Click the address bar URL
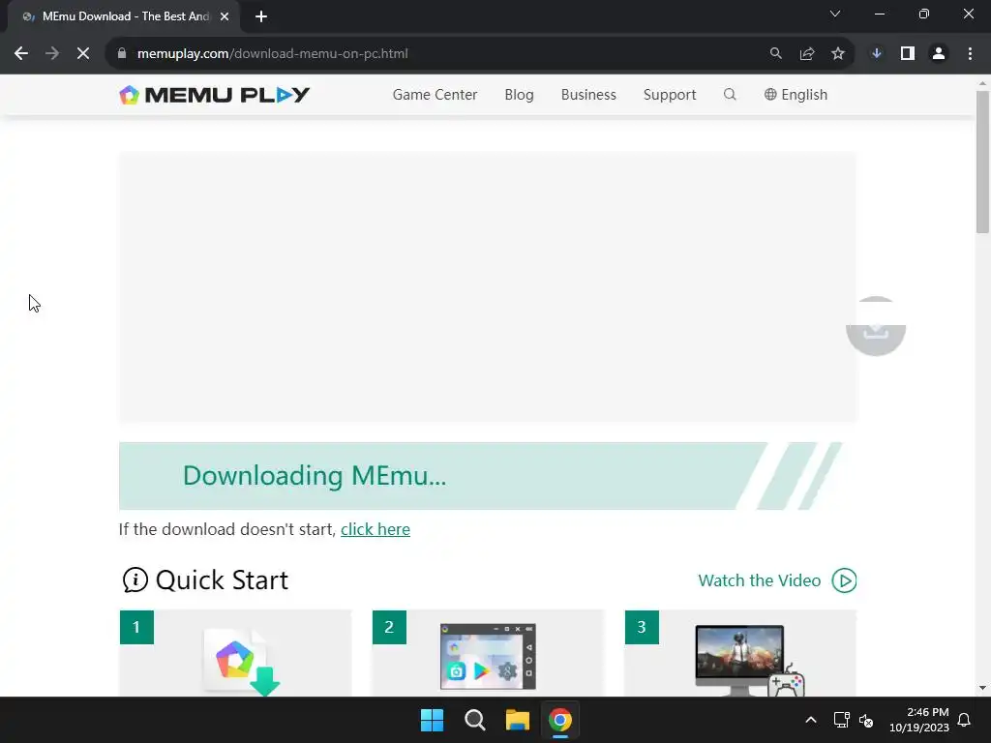 (272, 54)
